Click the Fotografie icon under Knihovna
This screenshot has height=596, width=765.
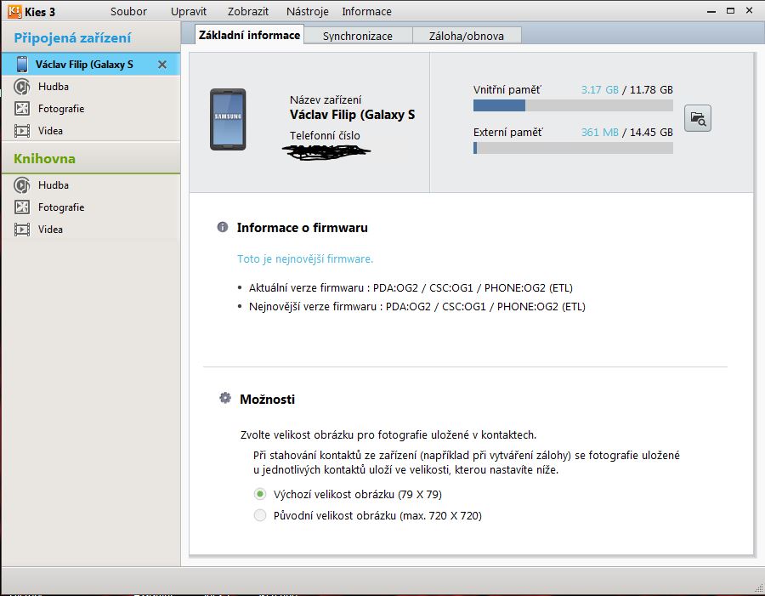coord(22,207)
